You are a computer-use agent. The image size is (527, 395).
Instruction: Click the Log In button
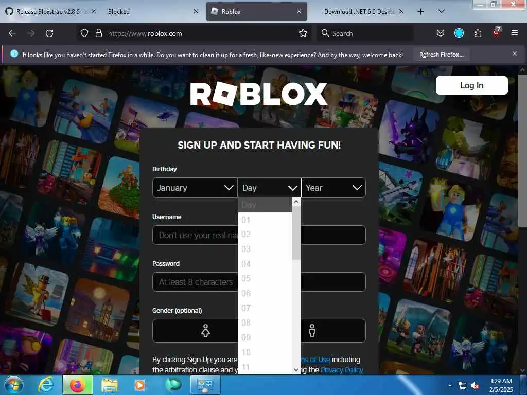point(471,85)
